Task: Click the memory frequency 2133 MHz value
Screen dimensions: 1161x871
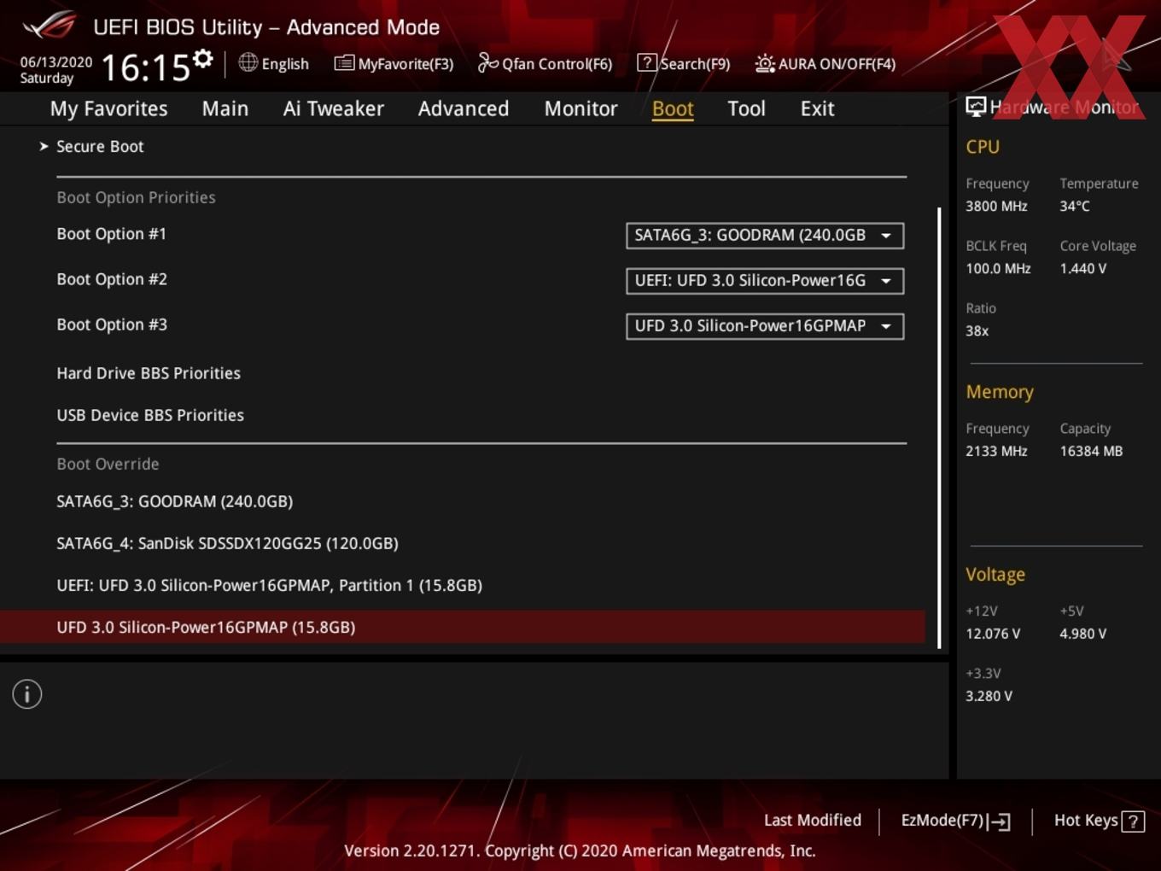Action: pos(996,451)
